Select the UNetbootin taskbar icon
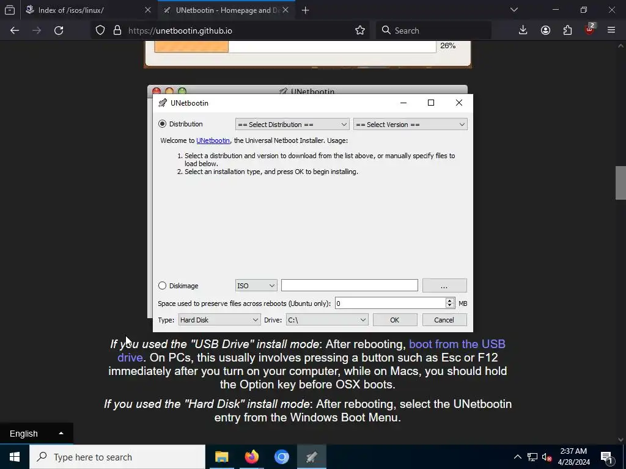This screenshot has height=469, width=626. (x=312, y=457)
